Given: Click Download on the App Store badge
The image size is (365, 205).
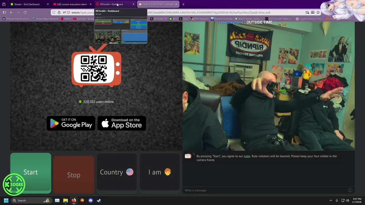Looking at the screenshot, I should (x=122, y=123).
